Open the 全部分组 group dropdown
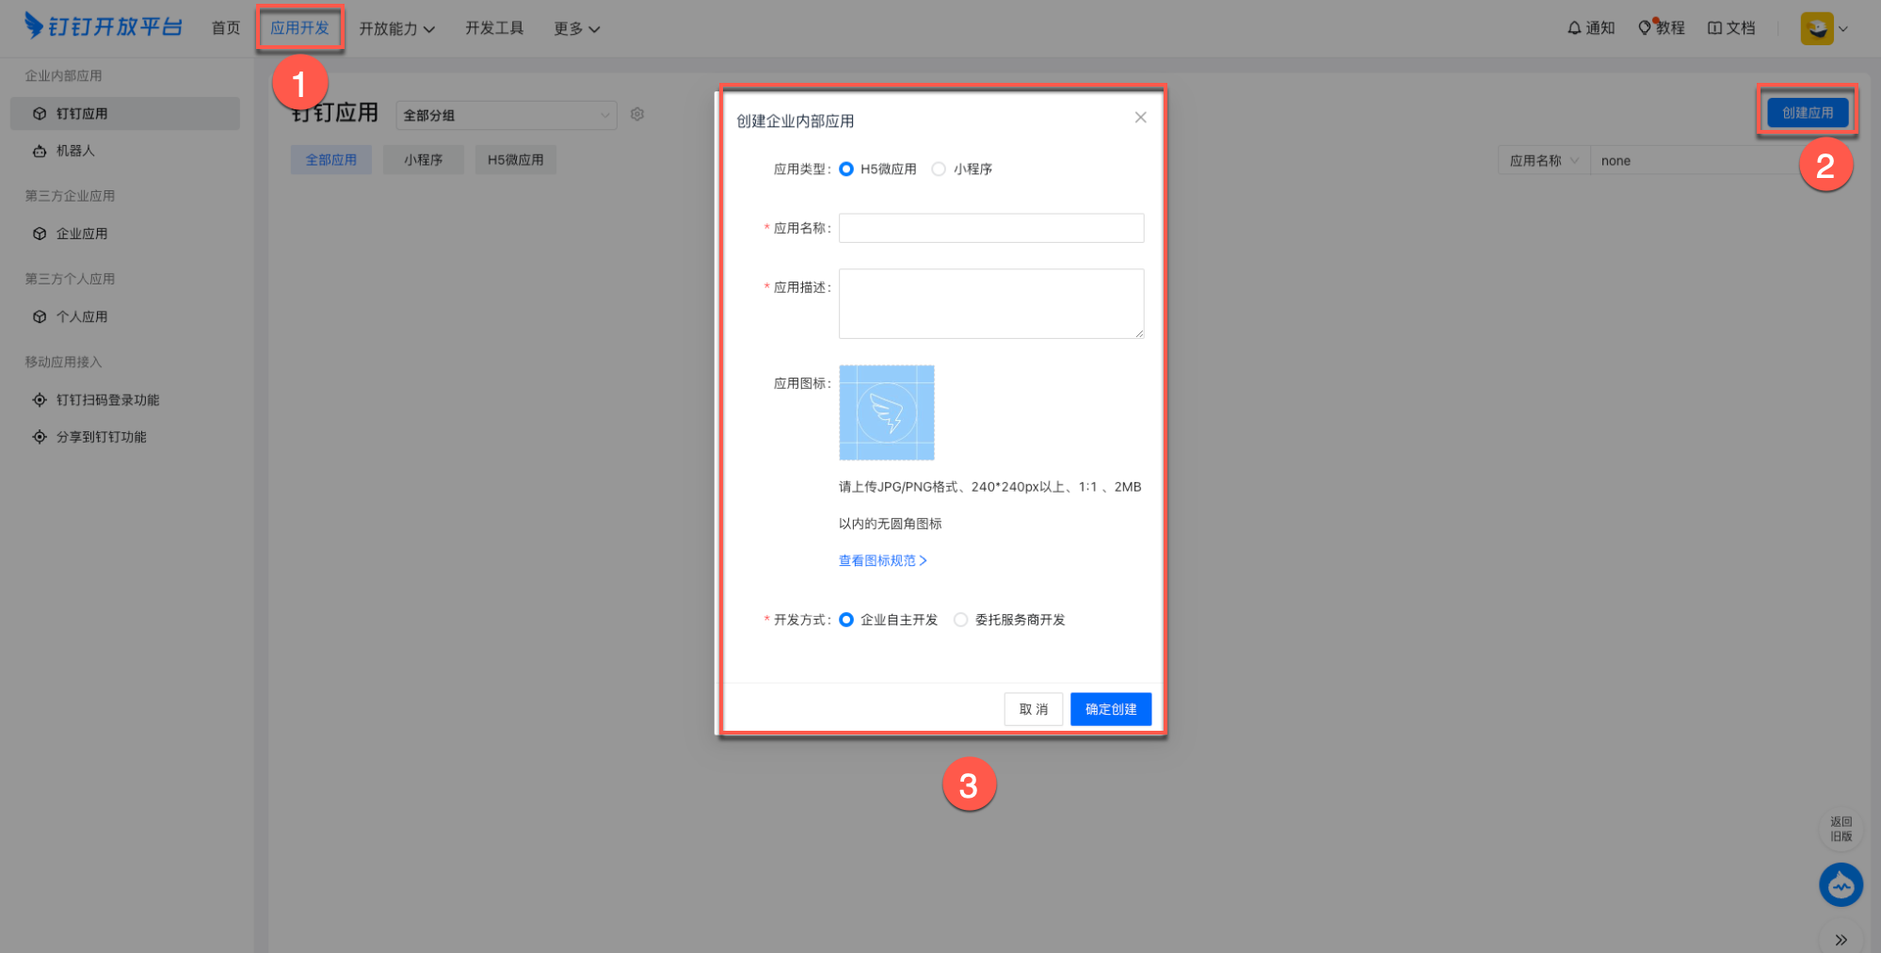1881x953 pixels. (x=506, y=115)
